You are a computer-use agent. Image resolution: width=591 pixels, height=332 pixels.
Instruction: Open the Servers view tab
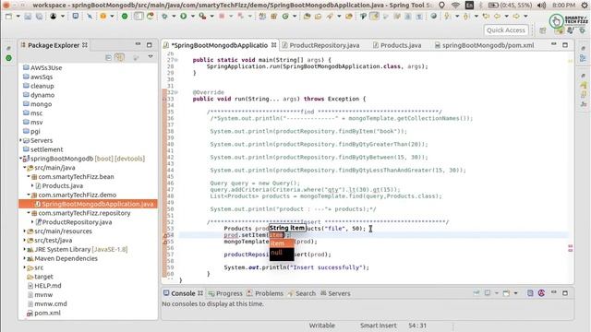[335, 293]
